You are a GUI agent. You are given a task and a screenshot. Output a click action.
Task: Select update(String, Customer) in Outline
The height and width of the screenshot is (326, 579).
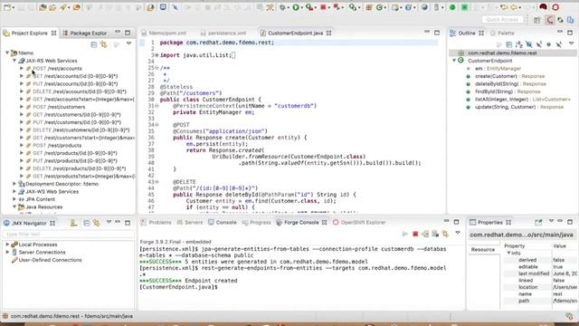519,107
